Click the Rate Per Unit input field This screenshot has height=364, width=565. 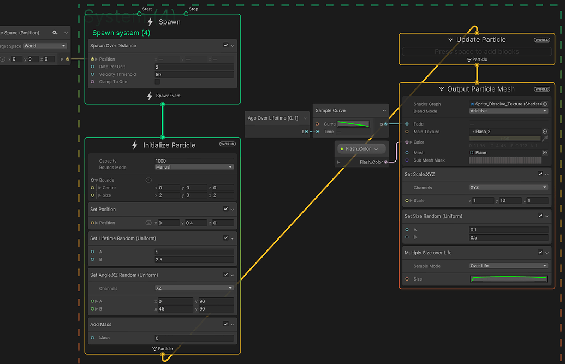pyautogui.click(x=194, y=67)
